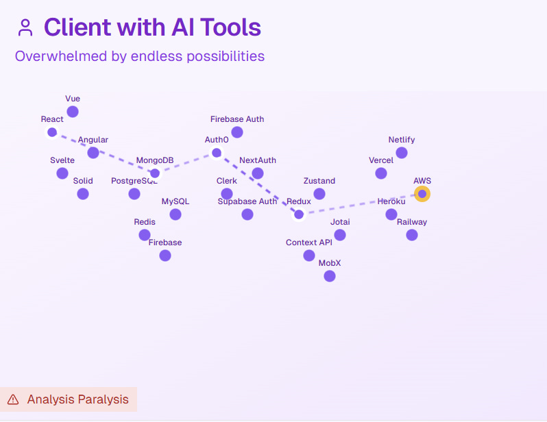Click the PostgreSQL node dot

134,194
